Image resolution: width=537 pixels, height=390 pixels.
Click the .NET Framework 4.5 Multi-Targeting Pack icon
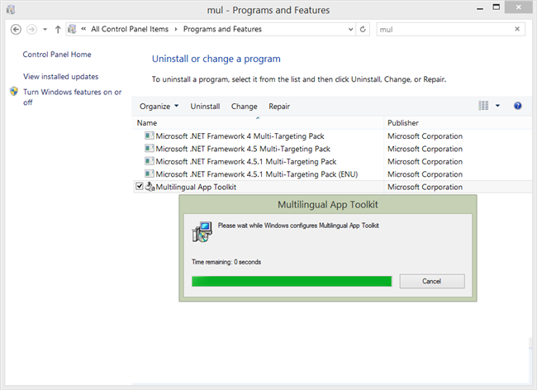click(x=149, y=149)
